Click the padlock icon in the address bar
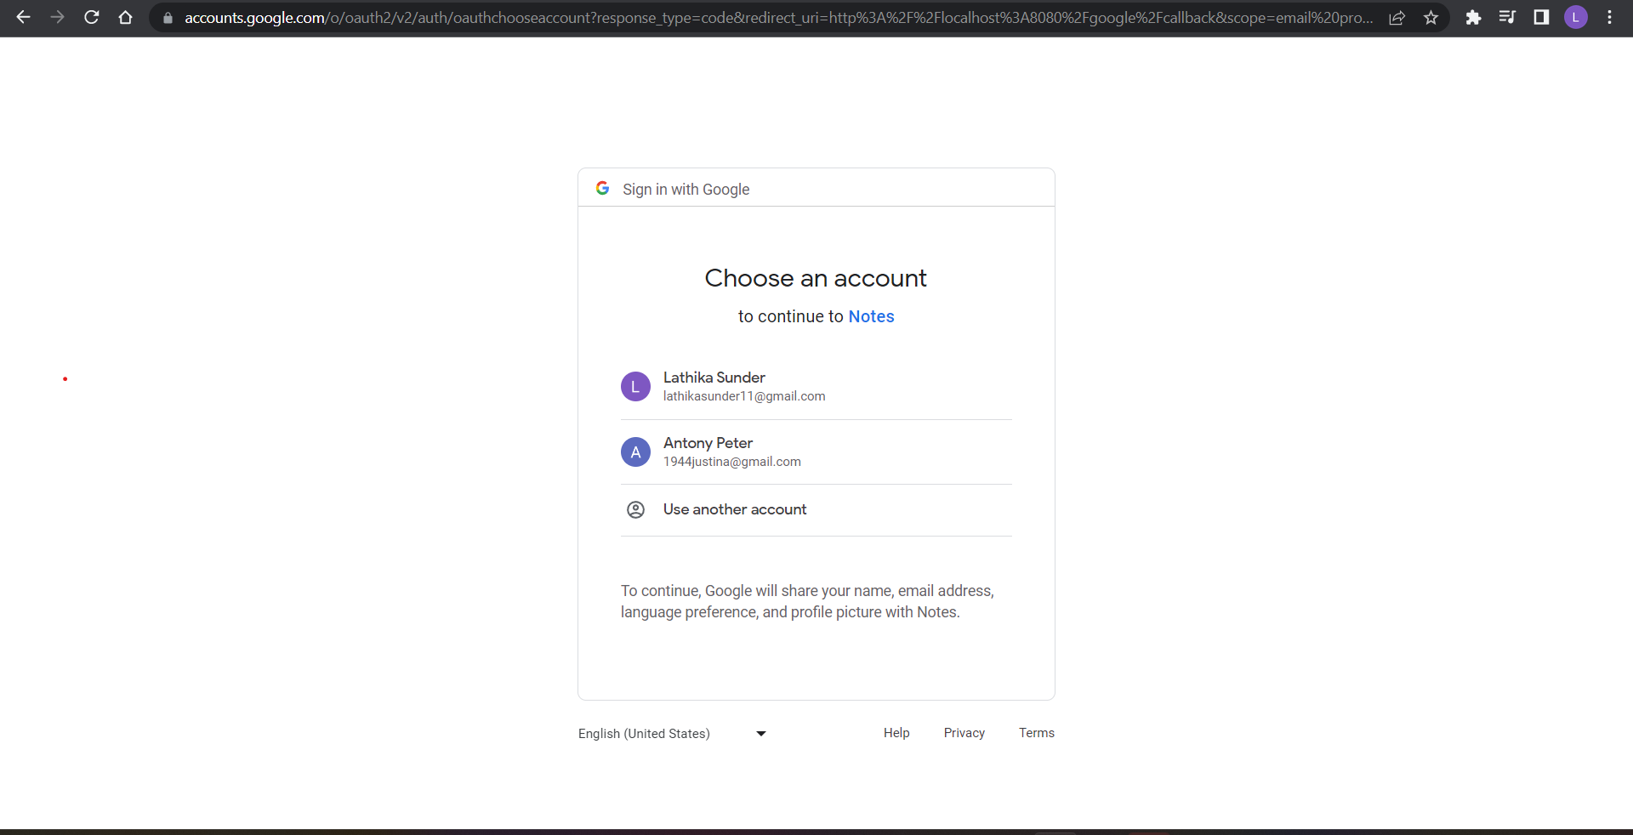 [168, 18]
